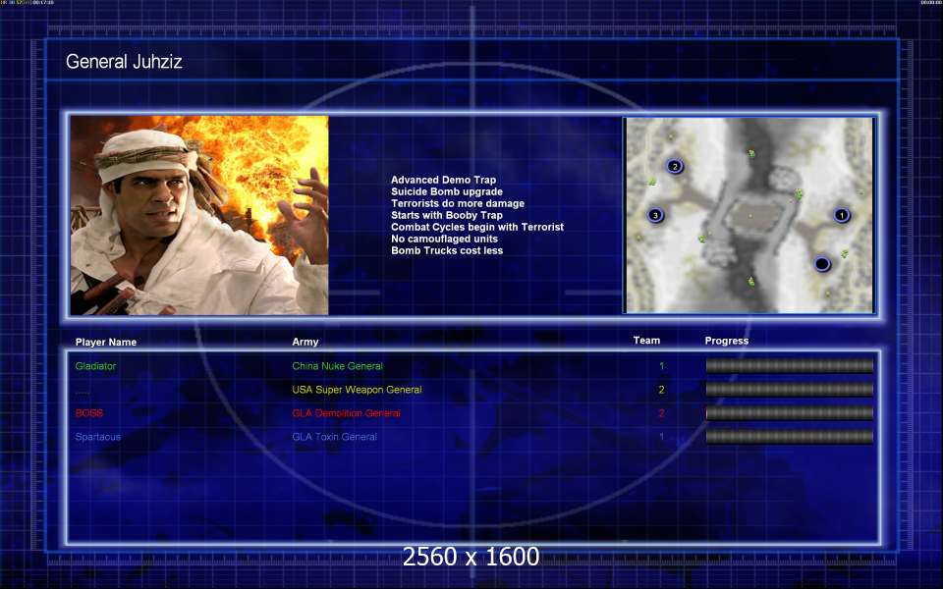Select the Suicide Bomb upgrade line
Viewport: 943px width, 589px height.
pyautogui.click(x=447, y=191)
